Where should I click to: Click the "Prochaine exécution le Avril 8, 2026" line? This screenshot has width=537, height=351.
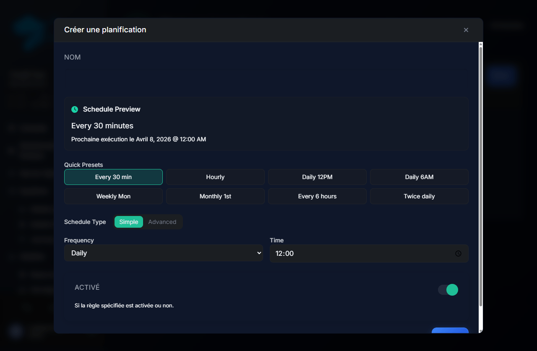pos(138,139)
